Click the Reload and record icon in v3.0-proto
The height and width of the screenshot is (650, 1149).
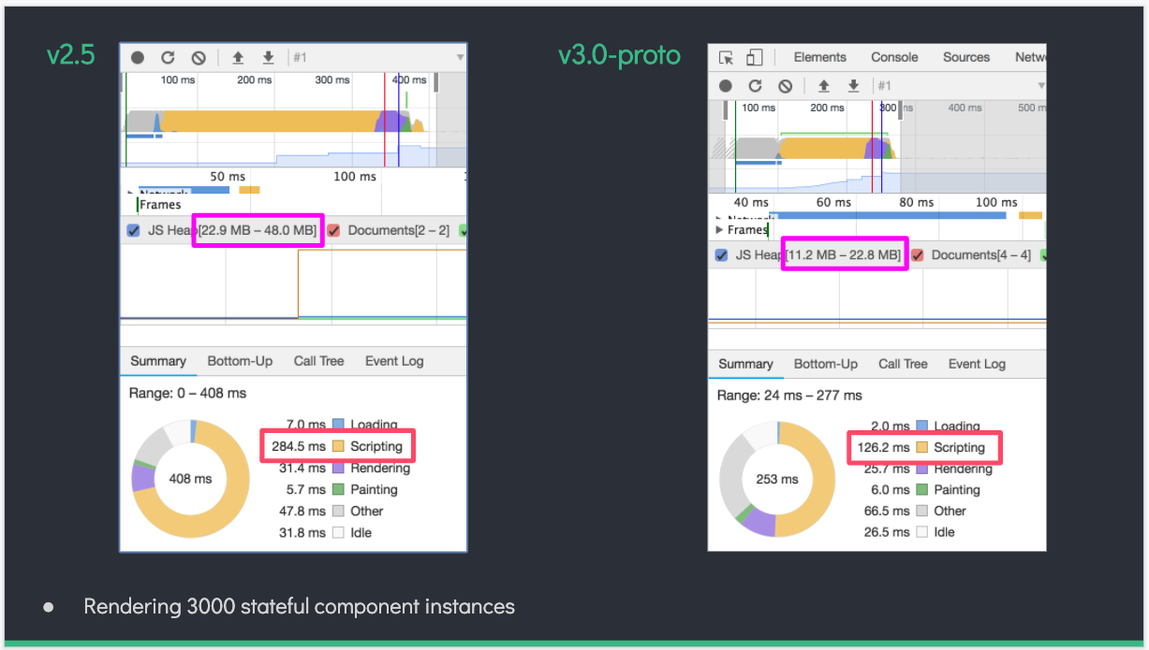tap(756, 86)
